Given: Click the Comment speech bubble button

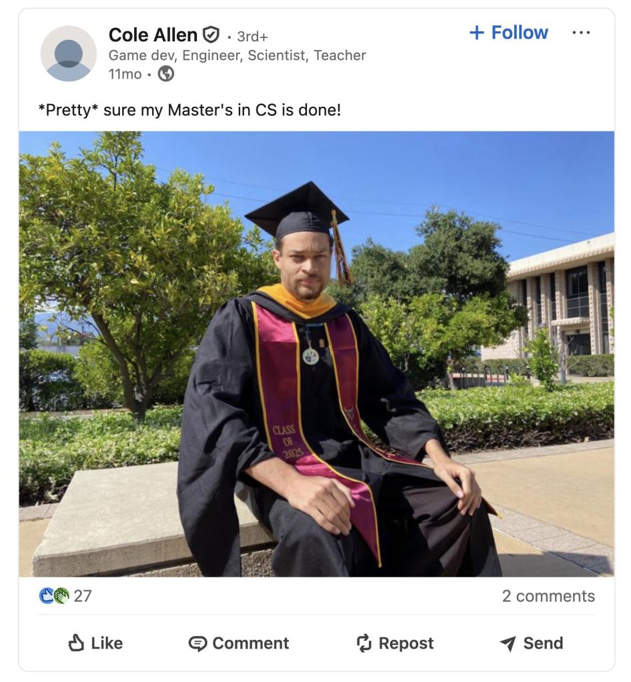Looking at the screenshot, I should point(239,643).
